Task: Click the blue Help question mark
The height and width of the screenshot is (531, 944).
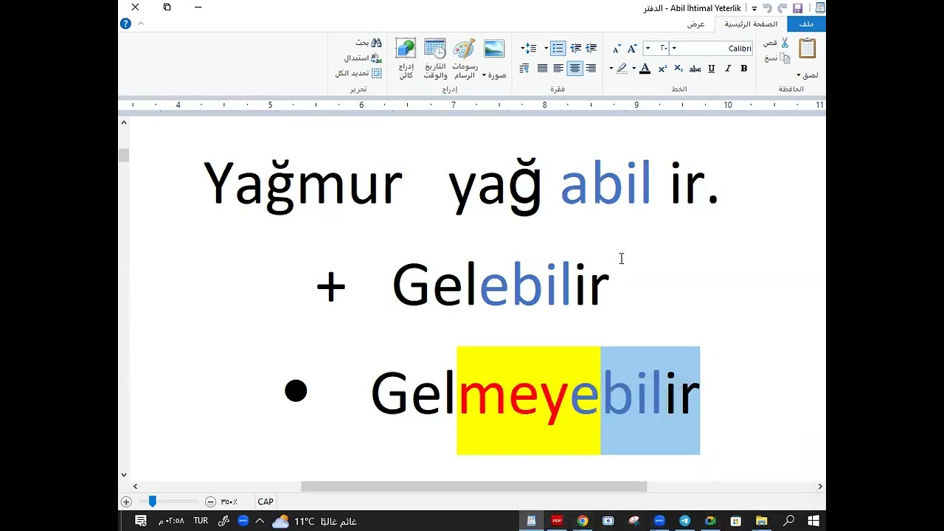Action: click(x=125, y=24)
